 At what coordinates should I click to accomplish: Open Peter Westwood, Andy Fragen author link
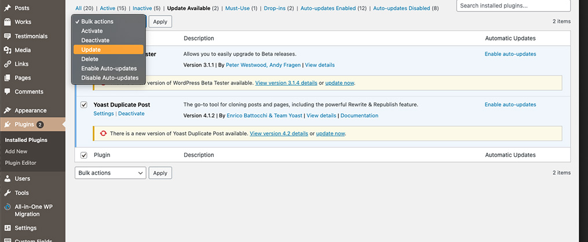pos(263,65)
